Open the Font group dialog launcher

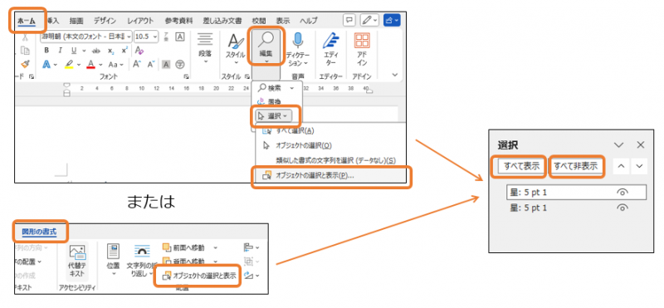(185, 76)
